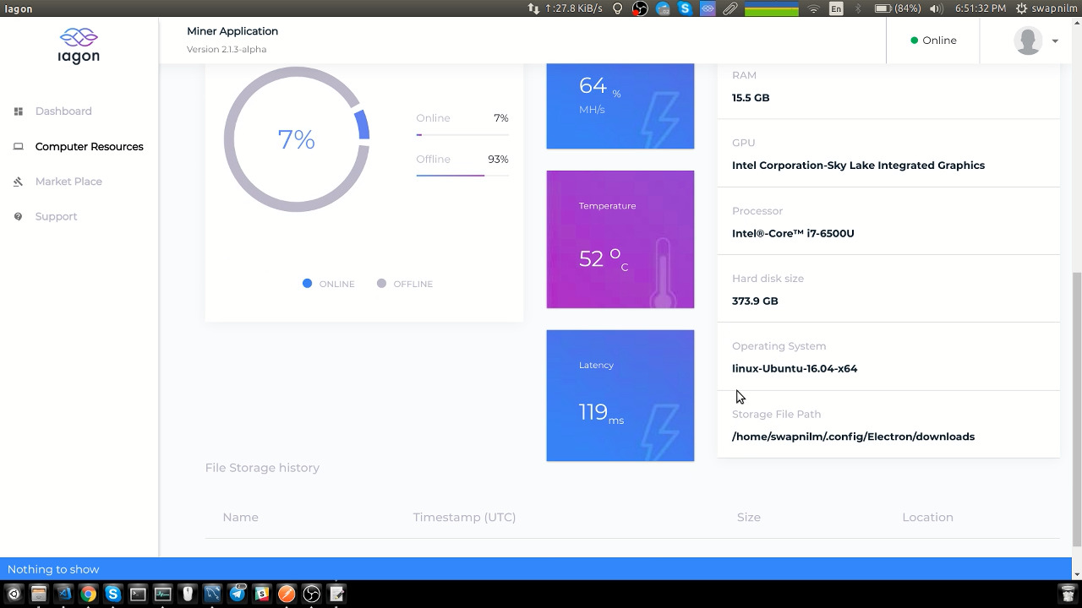Open Ubuntu launcher icon in taskbar
The height and width of the screenshot is (608, 1082).
(x=14, y=594)
